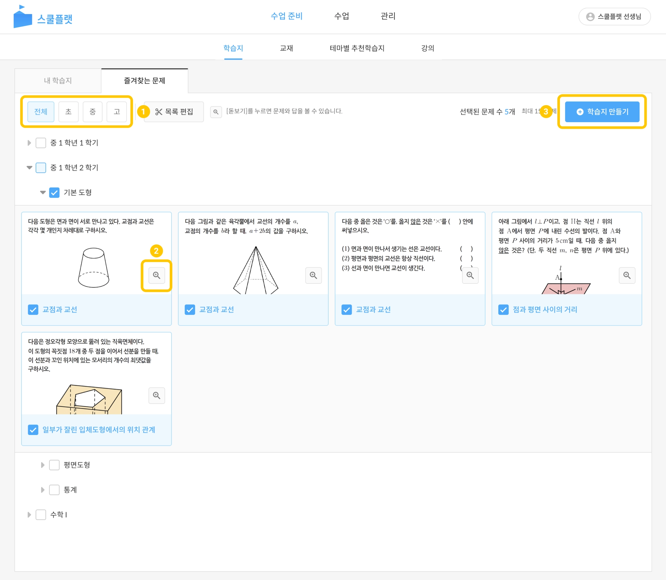Collapse the 중 1 학년 2 학기 section
This screenshot has height=580, width=666.
pyautogui.click(x=29, y=168)
